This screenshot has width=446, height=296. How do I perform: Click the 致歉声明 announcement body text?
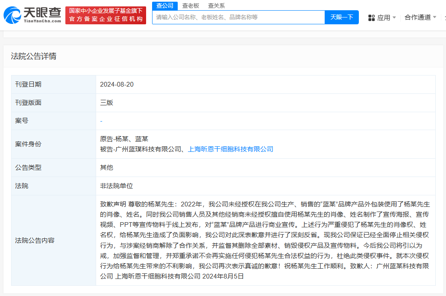265,240
